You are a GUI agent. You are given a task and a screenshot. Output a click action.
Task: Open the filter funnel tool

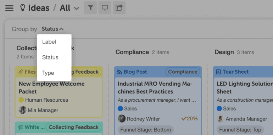90,8
